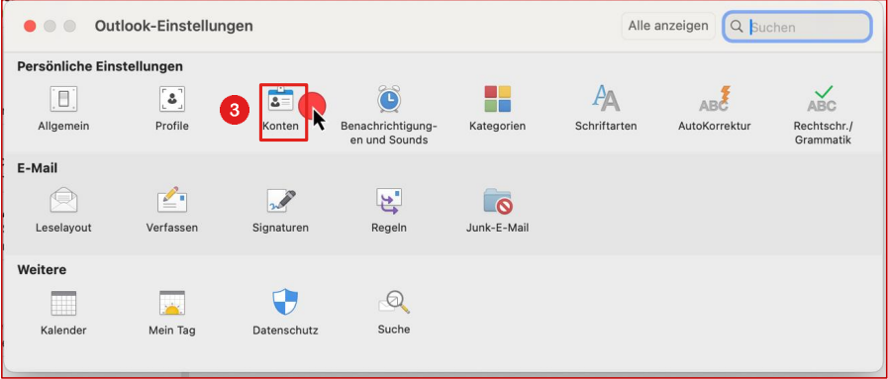The width and height of the screenshot is (888, 379).
Task: Open the Konten accounts icon
Action: point(281,100)
